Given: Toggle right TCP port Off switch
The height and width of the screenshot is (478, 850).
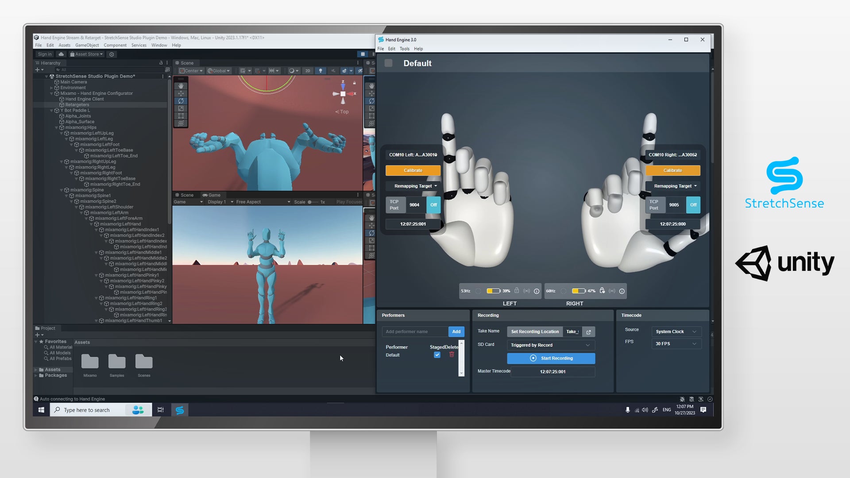Looking at the screenshot, I should pos(693,205).
